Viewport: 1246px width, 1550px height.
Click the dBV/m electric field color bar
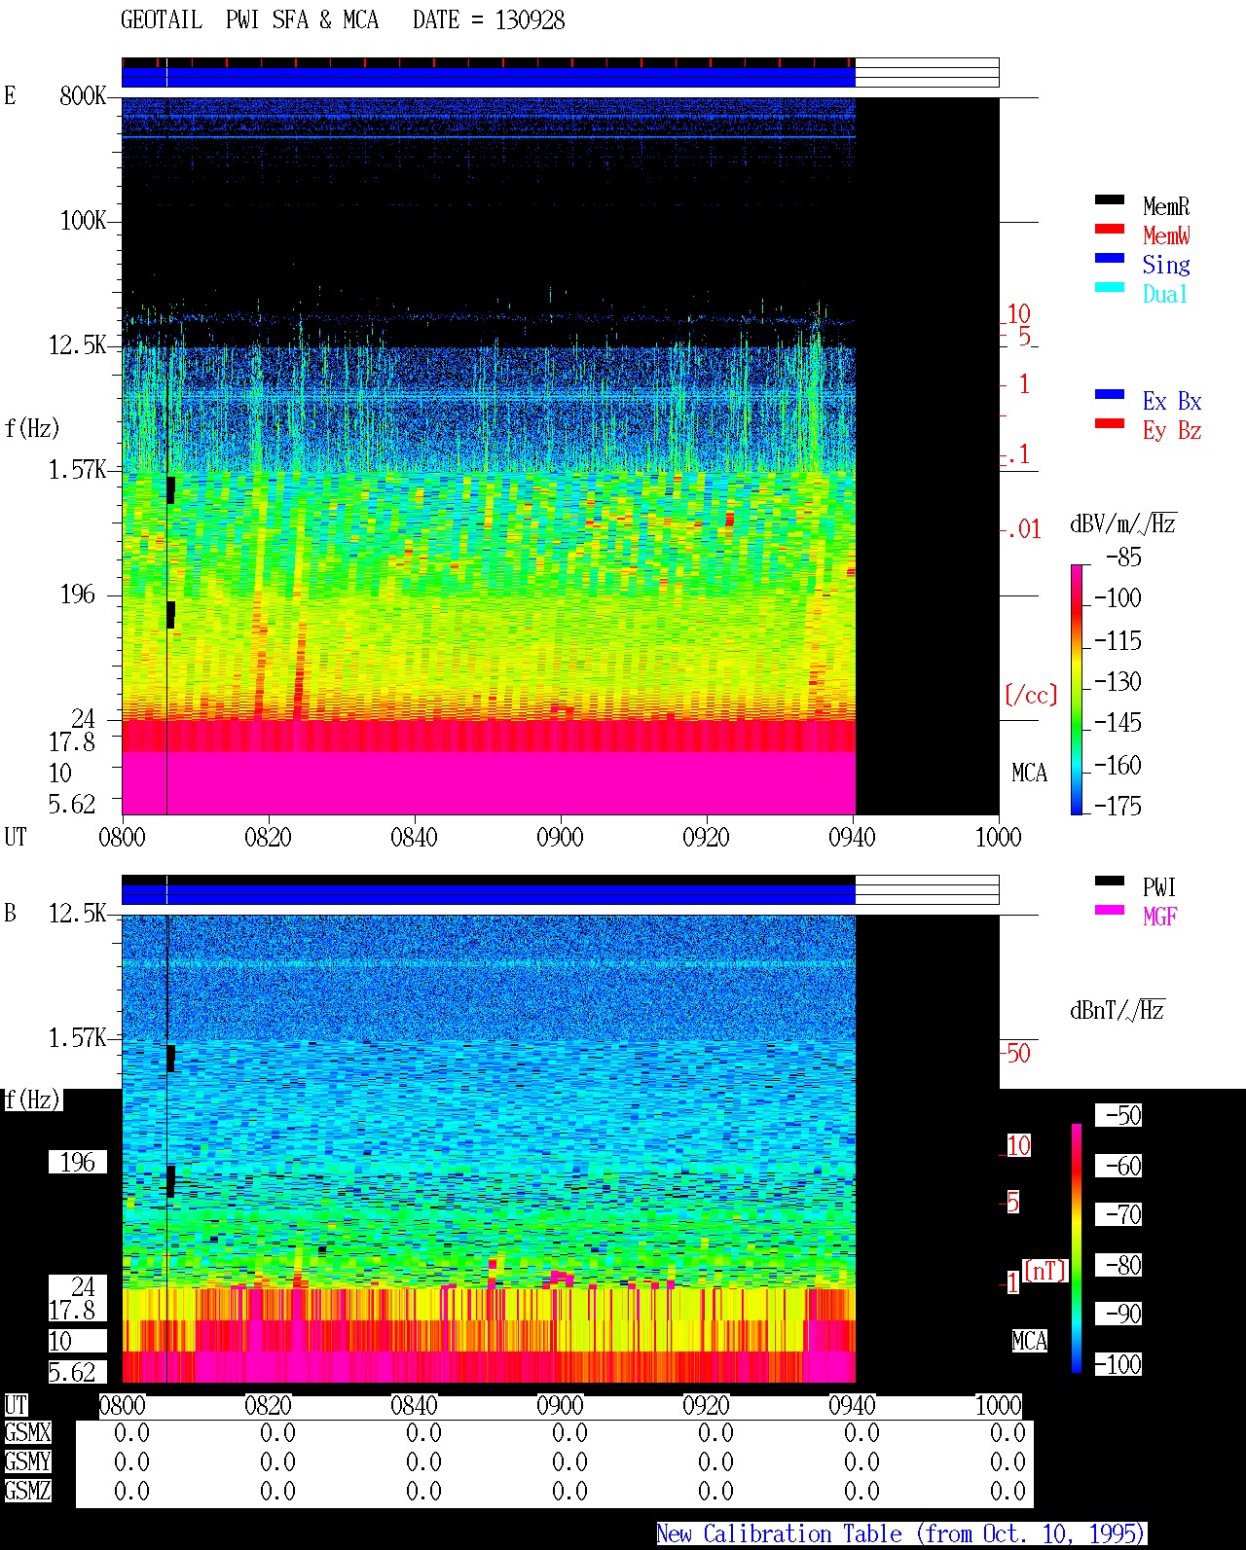coord(1077,689)
